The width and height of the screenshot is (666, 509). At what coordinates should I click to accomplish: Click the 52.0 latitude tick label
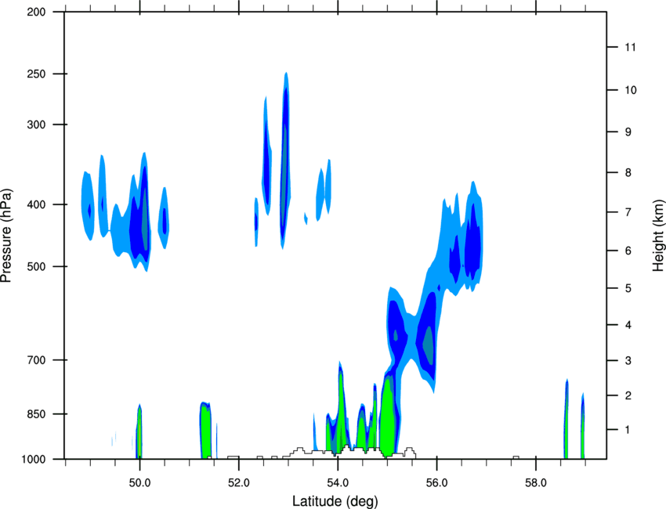point(239,483)
